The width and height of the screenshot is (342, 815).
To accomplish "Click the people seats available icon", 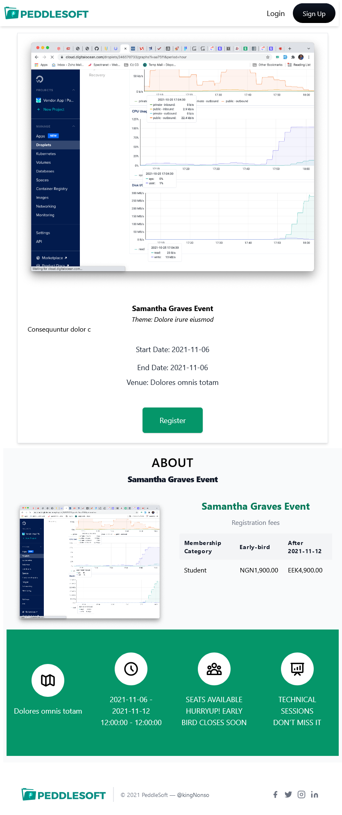I will pos(214,669).
